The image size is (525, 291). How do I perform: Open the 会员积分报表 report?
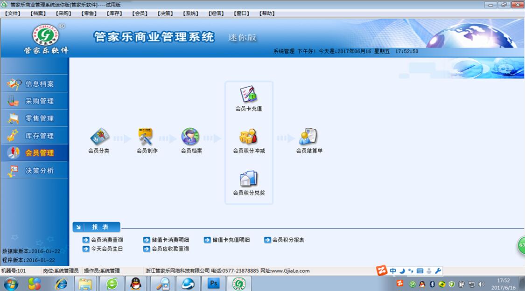284,240
